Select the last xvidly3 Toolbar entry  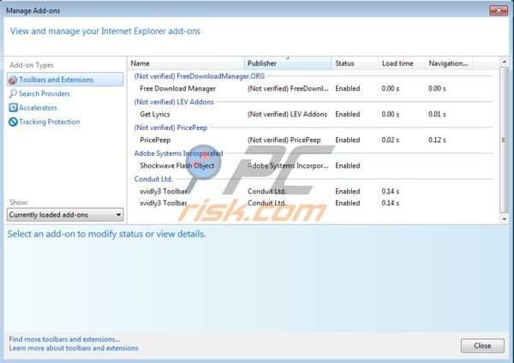pos(313,203)
